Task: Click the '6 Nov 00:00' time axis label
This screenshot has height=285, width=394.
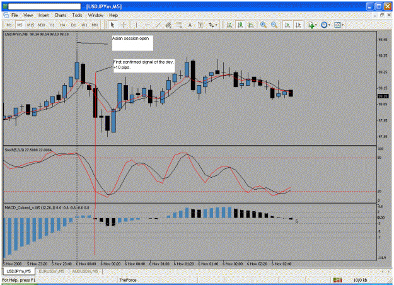Action: pyautogui.click(x=86, y=264)
